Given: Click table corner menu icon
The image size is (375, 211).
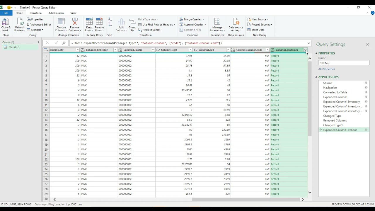Looking at the screenshot, I should click(x=46, y=50).
